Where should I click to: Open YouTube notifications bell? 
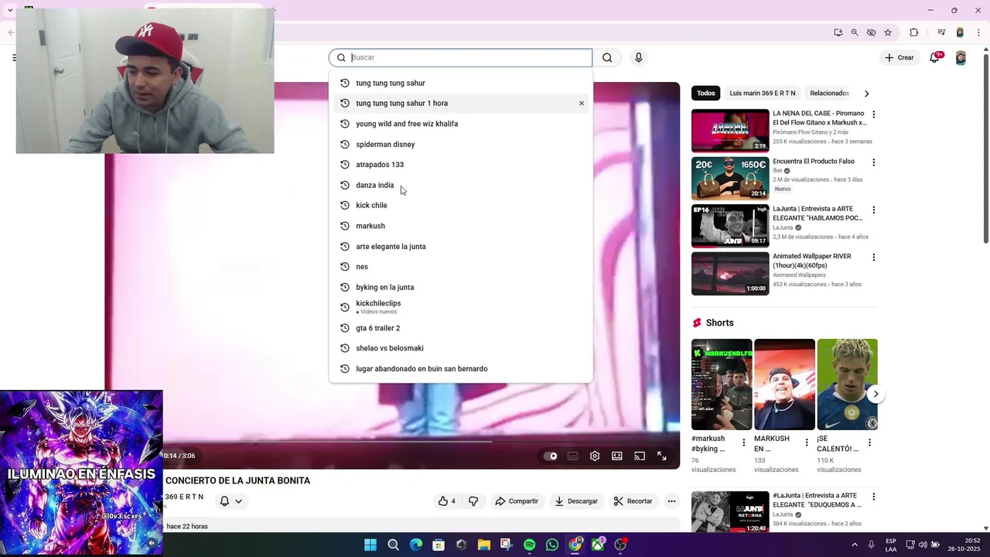tap(935, 57)
